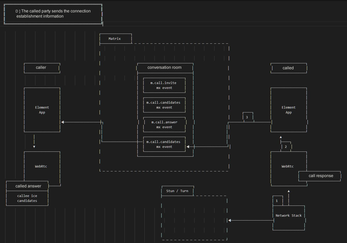Select the Network Stack box
347x243 pixels.
coord(289,216)
